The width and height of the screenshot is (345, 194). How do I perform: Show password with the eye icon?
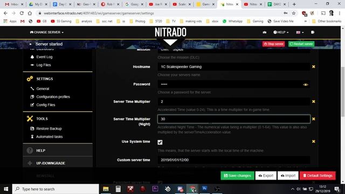click(306, 85)
